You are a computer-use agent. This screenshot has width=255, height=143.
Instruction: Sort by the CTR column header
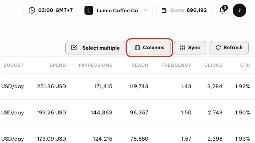[x=245, y=65]
